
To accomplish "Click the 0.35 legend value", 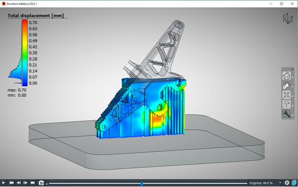I will (33, 53).
